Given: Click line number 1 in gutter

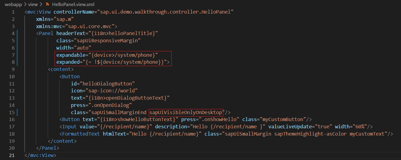Looking at the screenshot, I should coord(13,12).
